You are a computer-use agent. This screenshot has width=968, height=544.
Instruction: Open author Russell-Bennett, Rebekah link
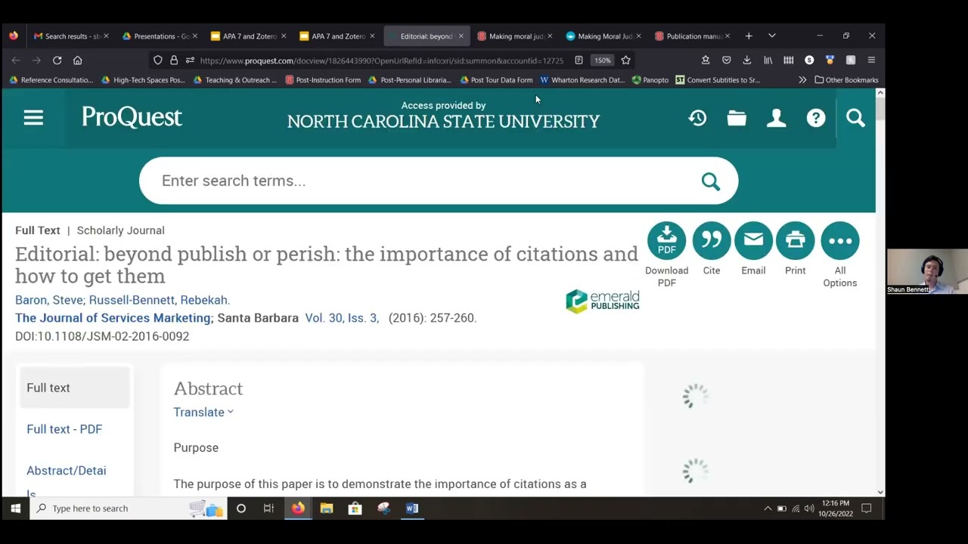[x=159, y=300]
